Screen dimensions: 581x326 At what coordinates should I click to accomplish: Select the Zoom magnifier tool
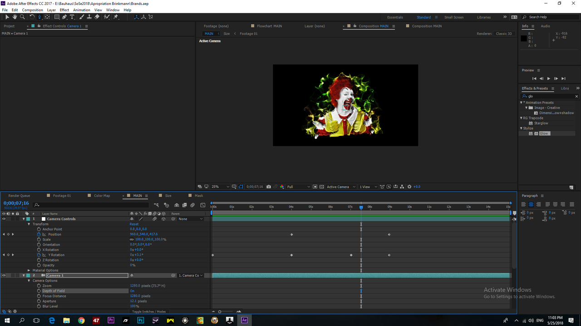[x=22, y=17]
